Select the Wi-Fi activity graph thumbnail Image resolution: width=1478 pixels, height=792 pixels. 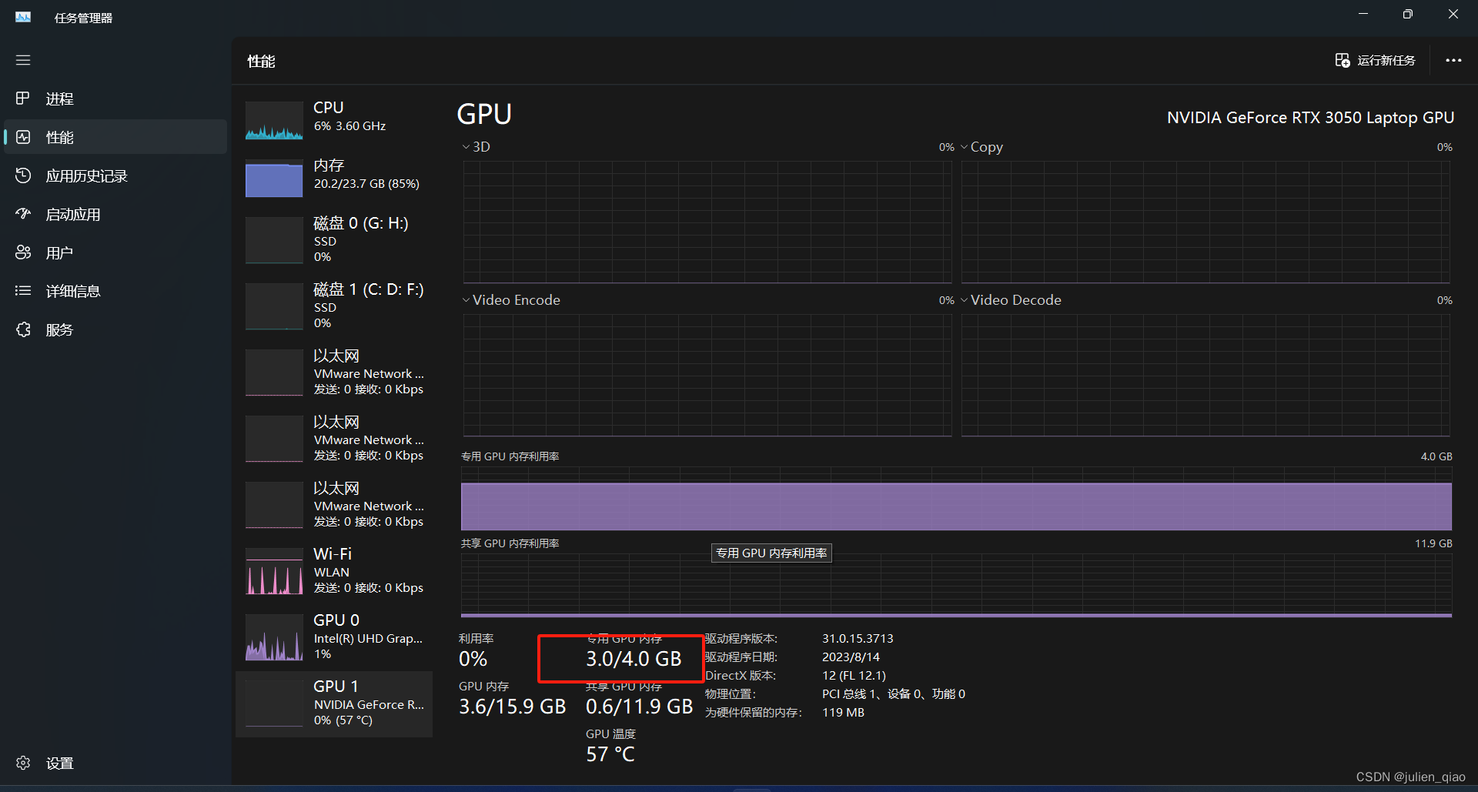pos(274,571)
